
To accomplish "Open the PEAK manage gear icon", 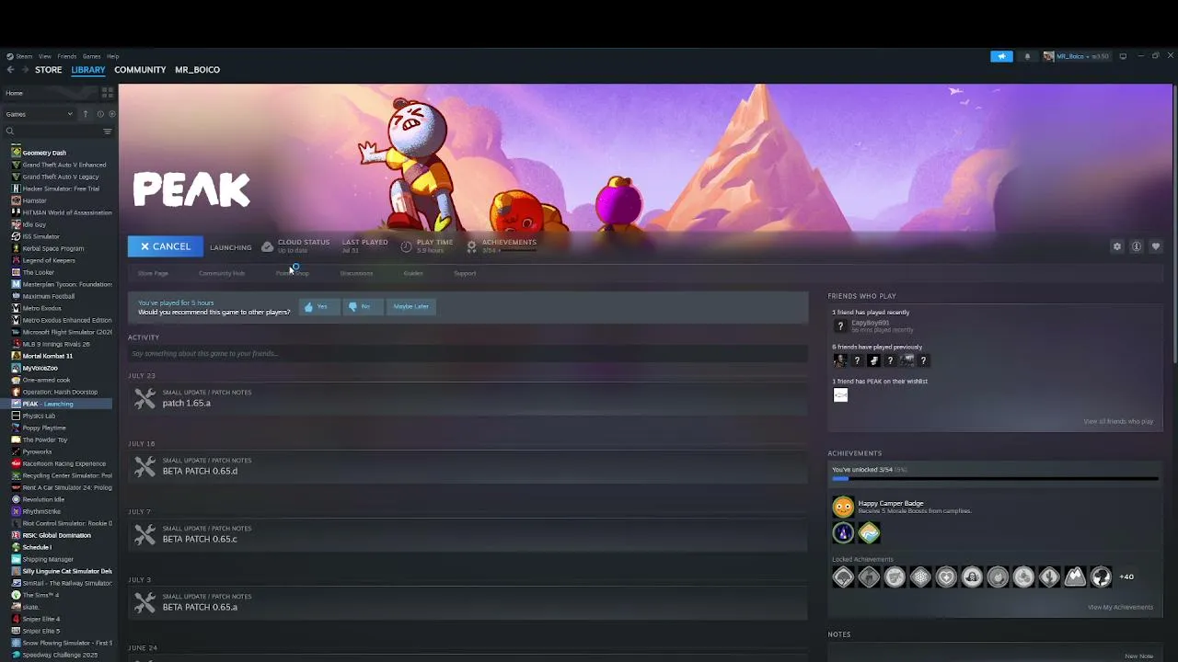I will click(1117, 246).
